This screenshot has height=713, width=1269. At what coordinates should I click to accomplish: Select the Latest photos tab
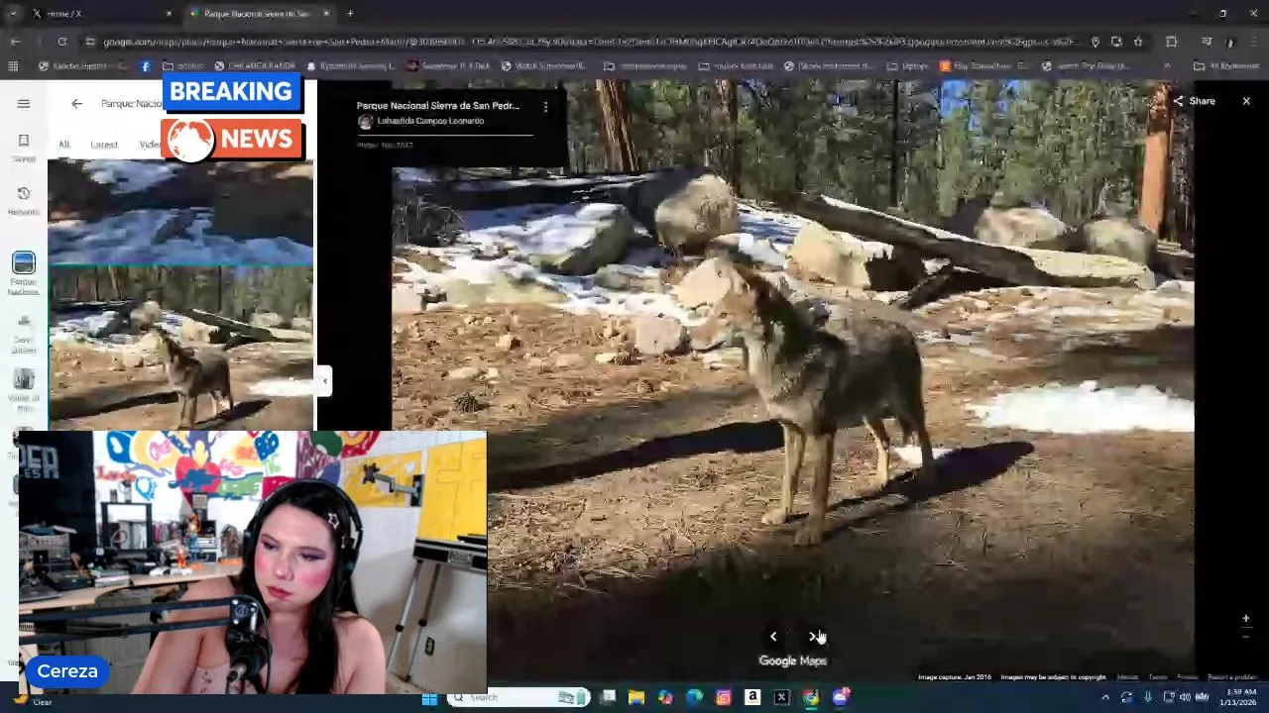(x=104, y=145)
